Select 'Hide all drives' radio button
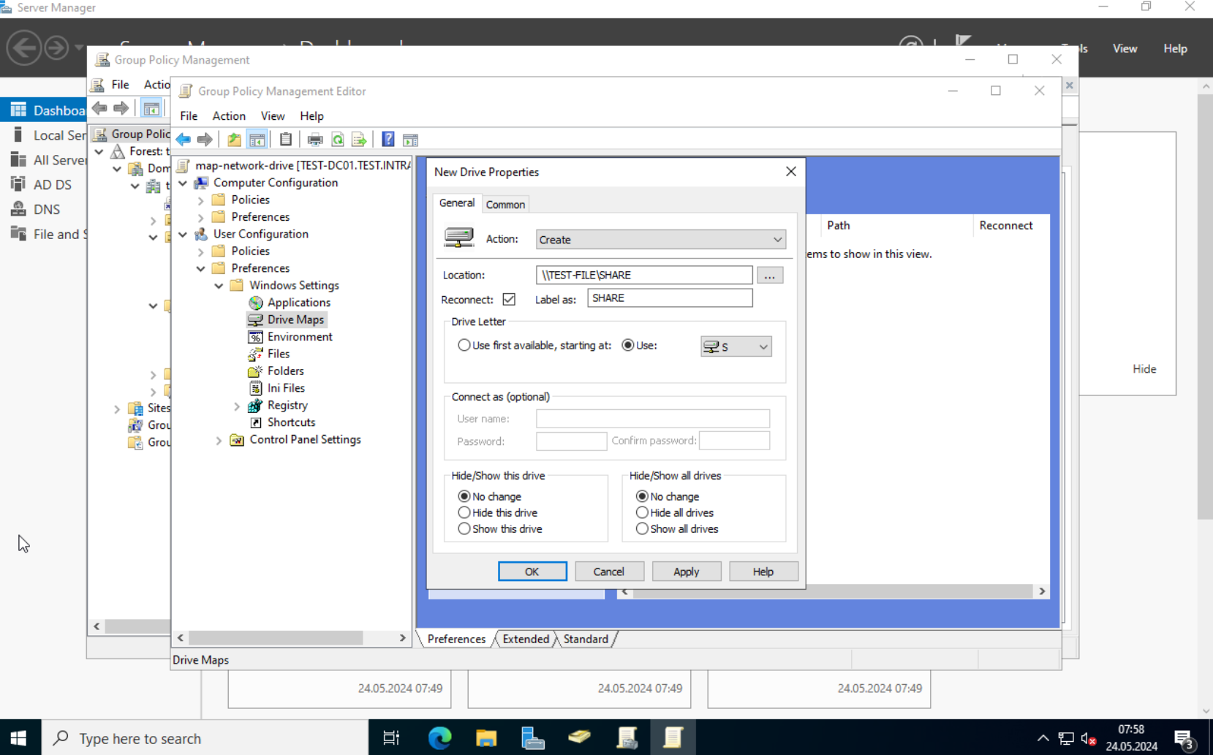 [x=642, y=513]
